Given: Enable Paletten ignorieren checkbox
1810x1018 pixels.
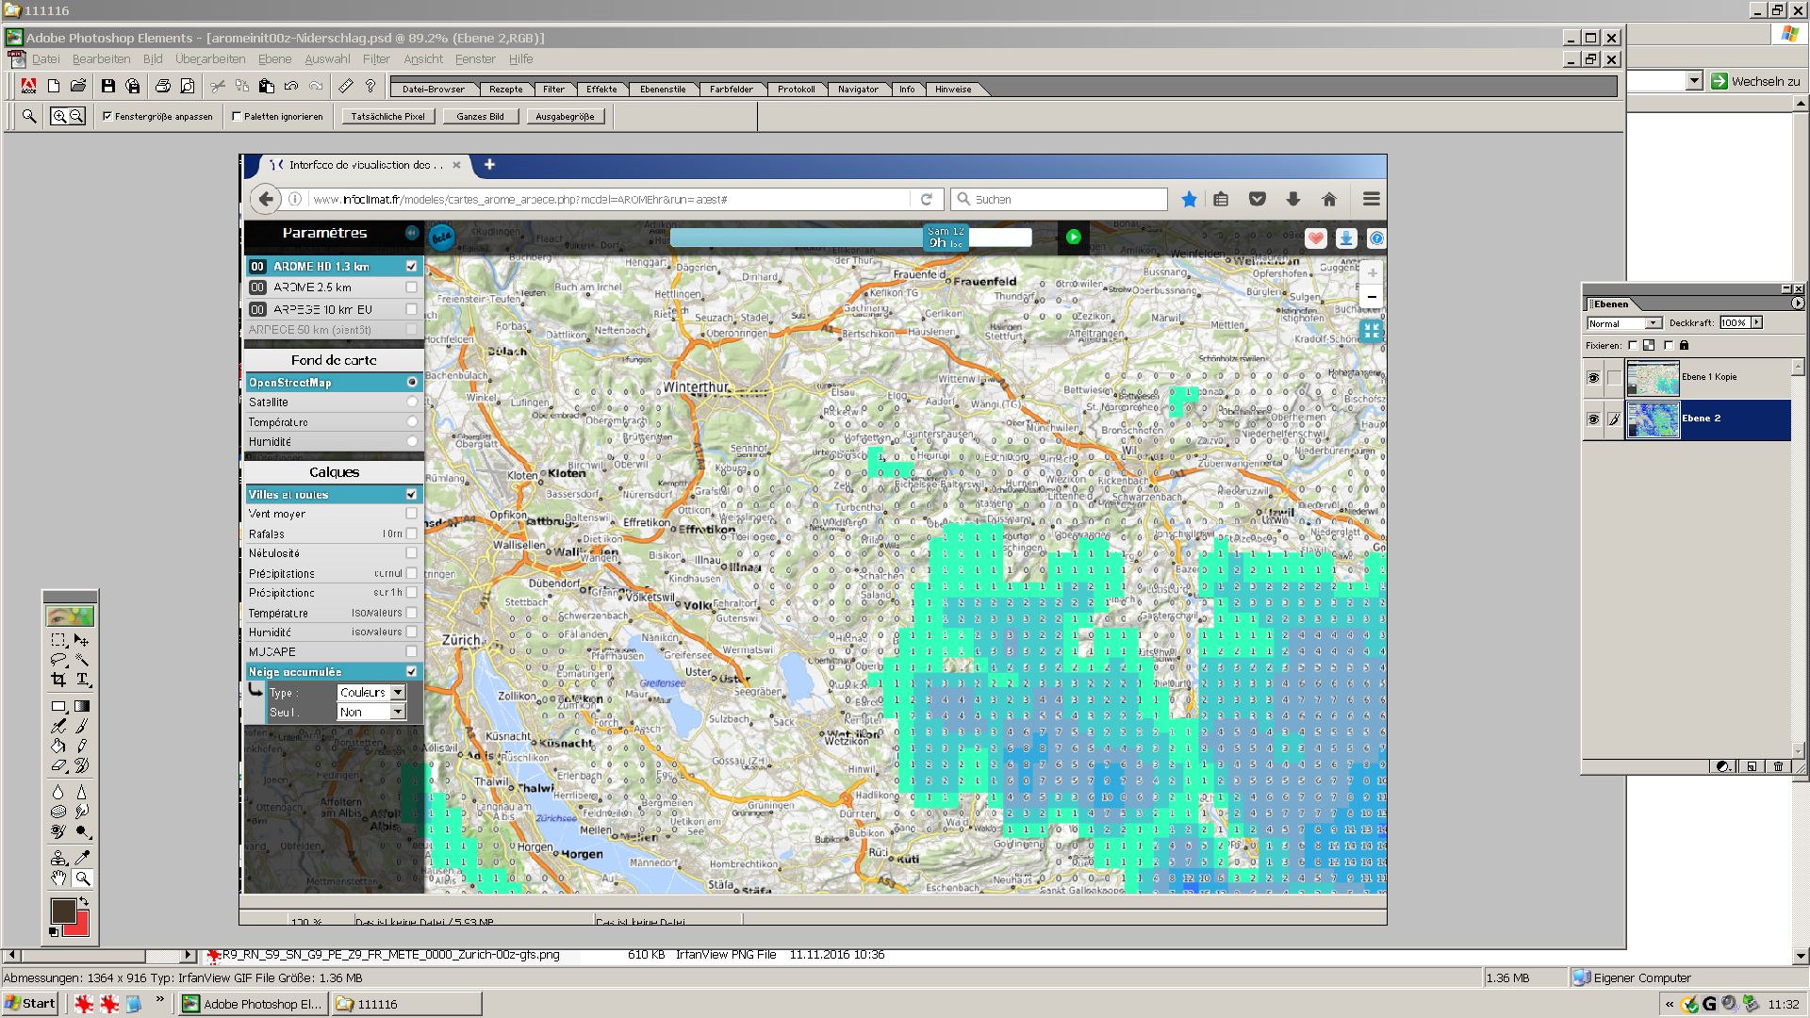Looking at the screenshot, I should click(x=237, y=116).
